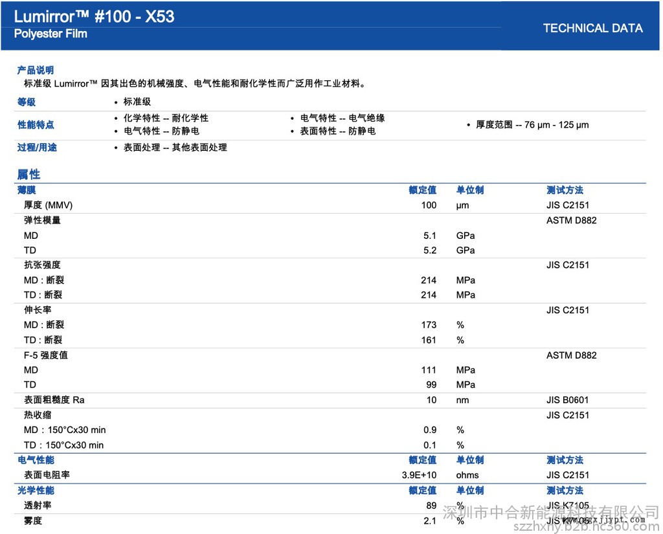Select the F-5 TD value '99'
The image size is (663, 534).
[x=431, y=384]
